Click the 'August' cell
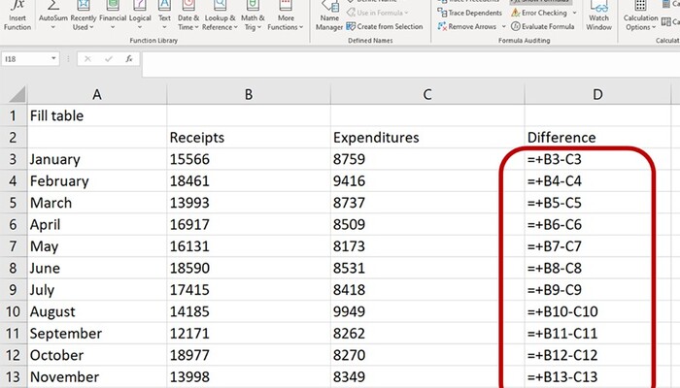The image size is (680, 388). (x=97, y=311)
